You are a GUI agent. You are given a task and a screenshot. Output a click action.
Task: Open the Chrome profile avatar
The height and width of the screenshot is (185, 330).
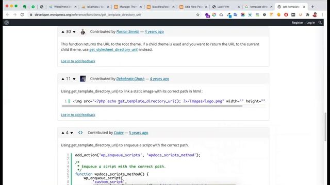click(x=315, y=15)
